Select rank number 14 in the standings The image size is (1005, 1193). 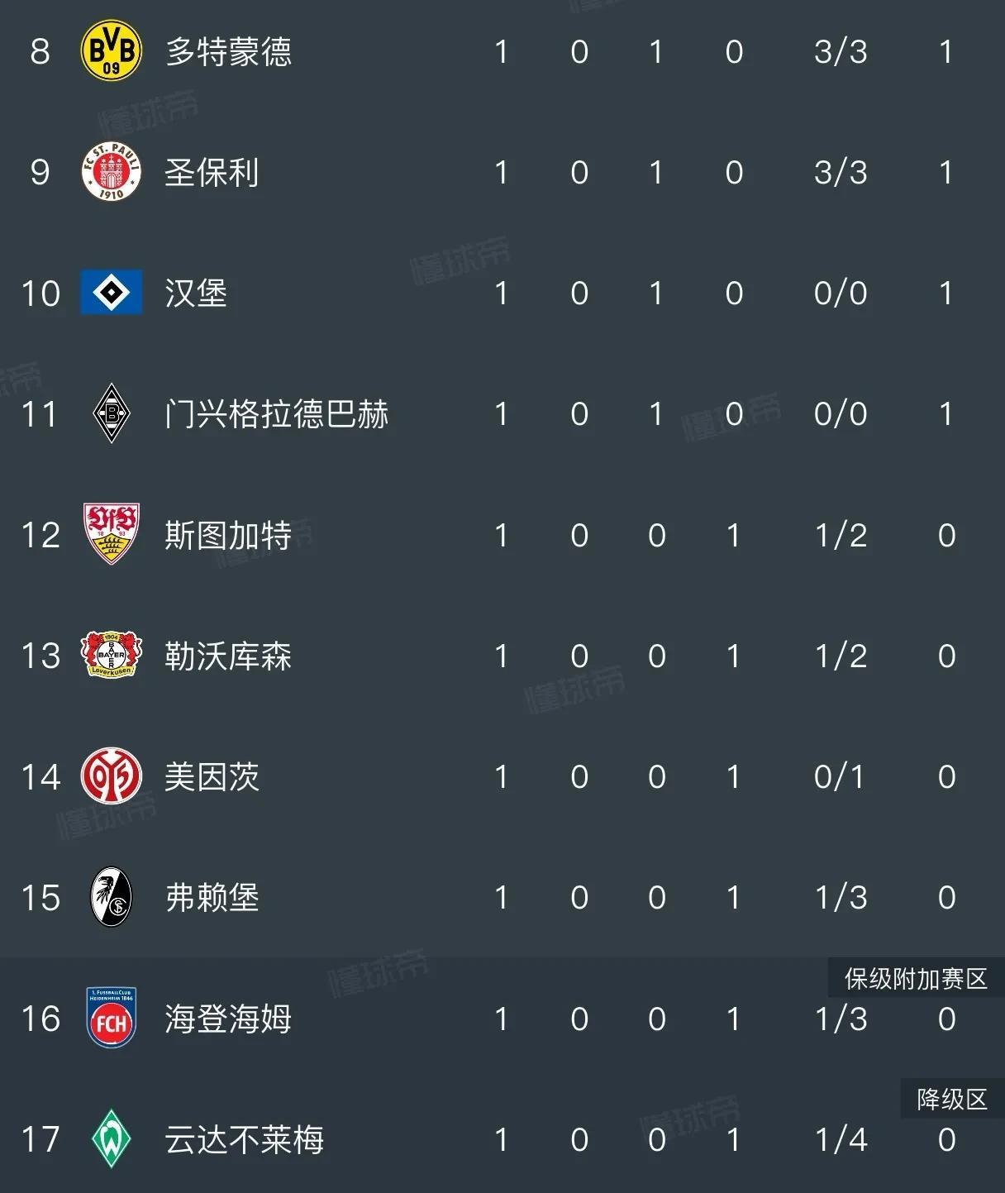coord(40,777)
